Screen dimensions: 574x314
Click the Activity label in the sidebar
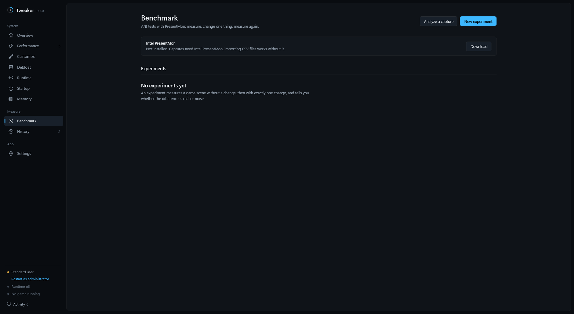[19, 304]
